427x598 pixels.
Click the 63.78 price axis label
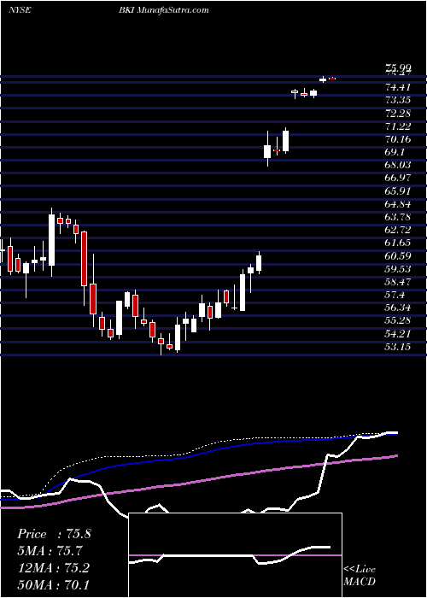point(398,217)
